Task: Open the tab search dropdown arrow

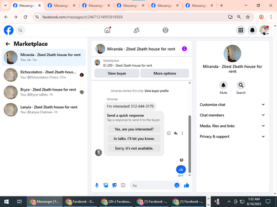Action: tap(6, 6)
